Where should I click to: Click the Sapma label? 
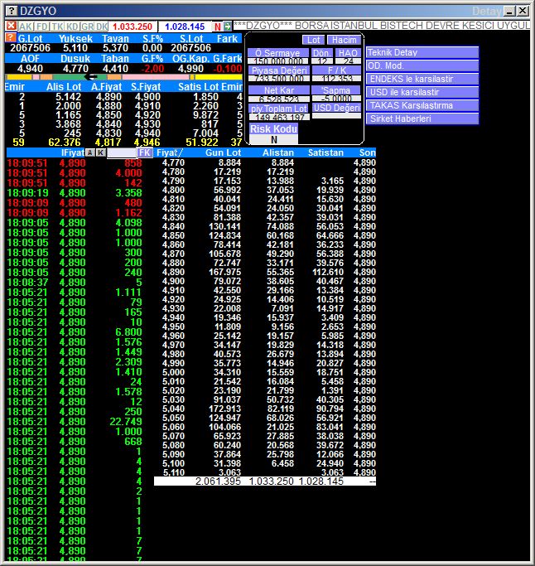(x=336, y=90)
